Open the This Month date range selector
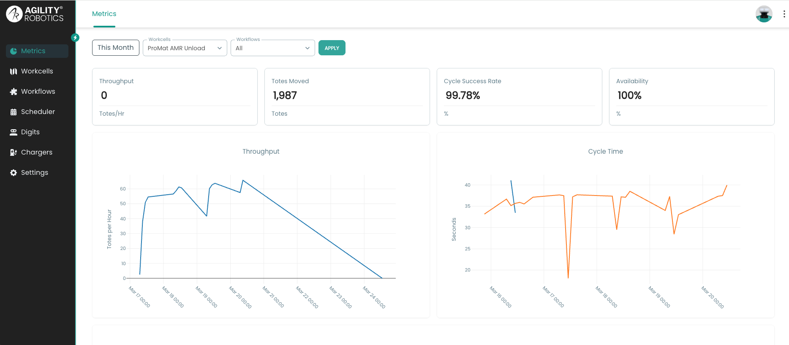Viewport: 789px width, 345px height. click(115, 48)
